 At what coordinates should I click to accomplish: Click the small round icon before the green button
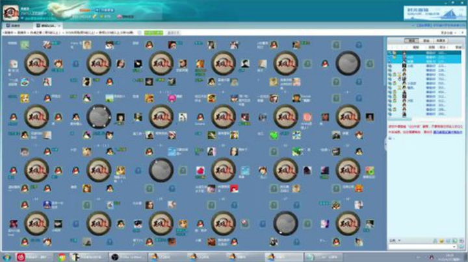139,32
